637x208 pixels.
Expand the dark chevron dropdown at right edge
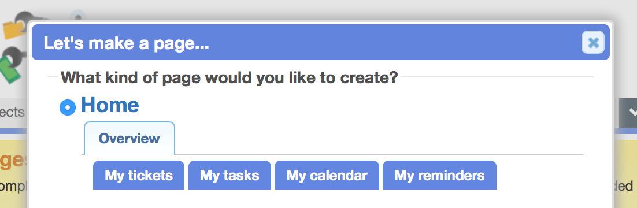click(x=628, y=113)
